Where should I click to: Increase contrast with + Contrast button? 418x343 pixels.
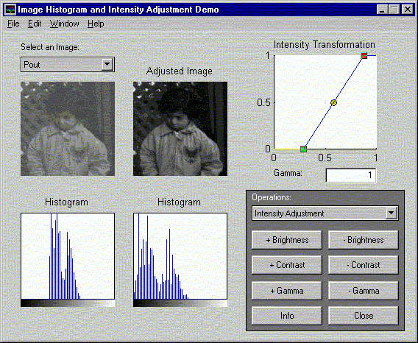[287, 265]
